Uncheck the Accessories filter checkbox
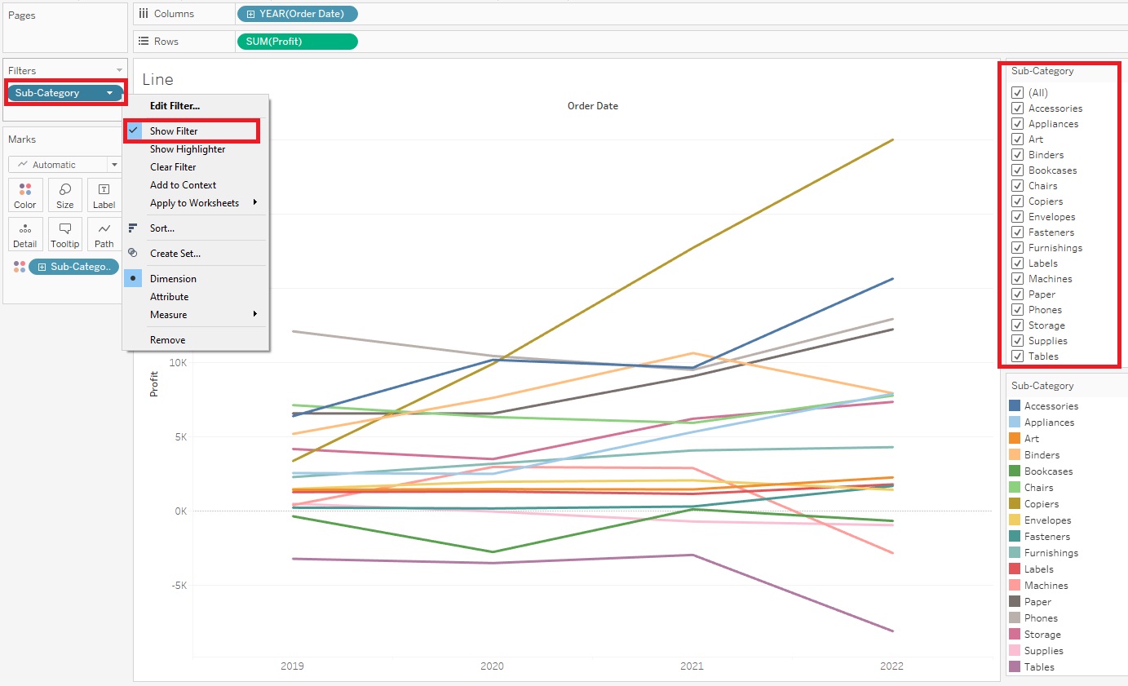Viewport: 1128px width, 686px height. 1017,108
